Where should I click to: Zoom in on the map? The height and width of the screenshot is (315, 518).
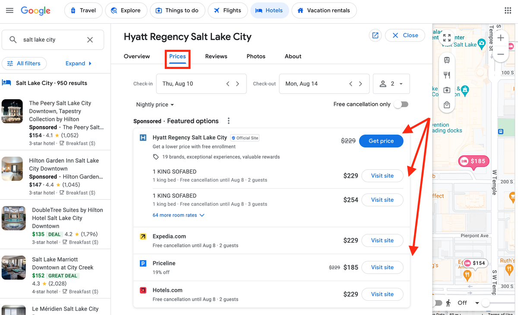coord(501,38)
